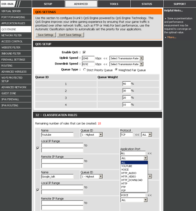
Task: Choose FTP in the port list
Action: 134,187
